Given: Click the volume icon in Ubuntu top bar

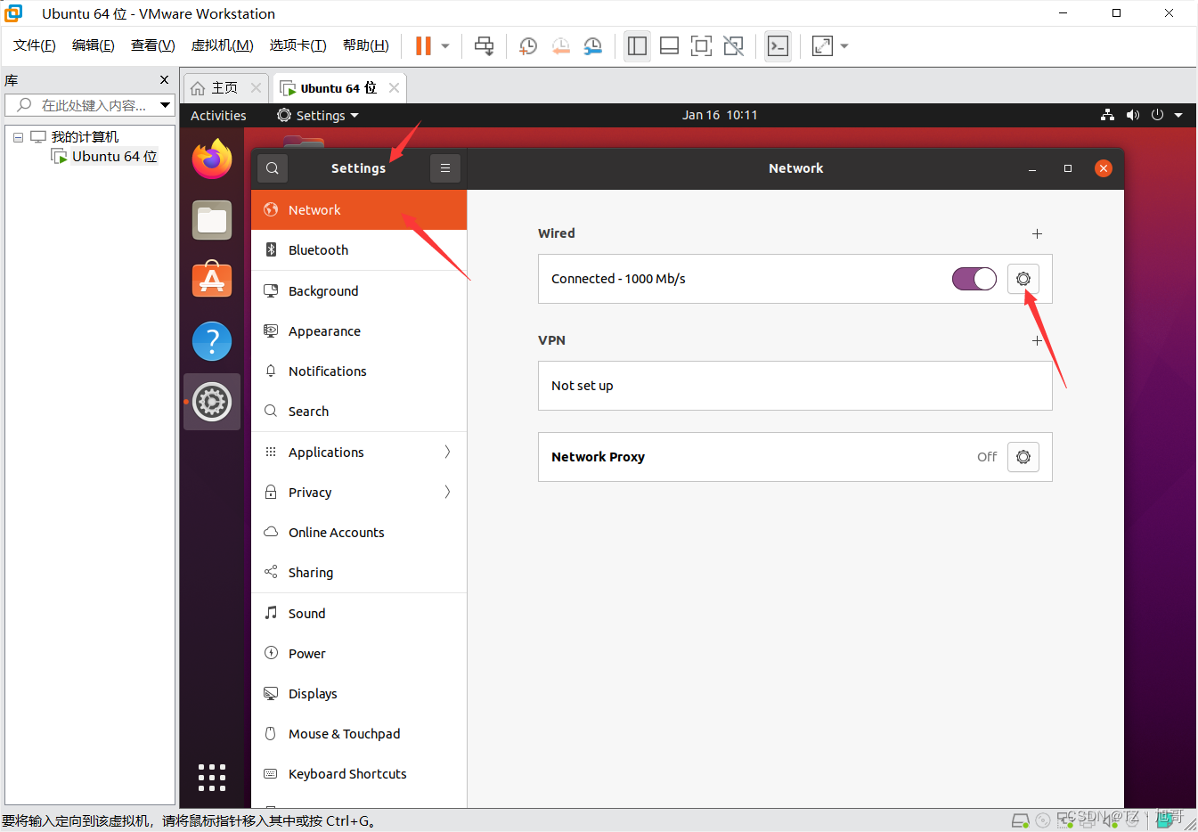Looking at the screenshot, I should [x=1132, y=115].
